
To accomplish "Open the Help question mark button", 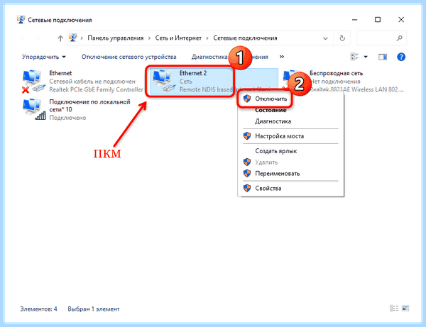I will (401, 57).
